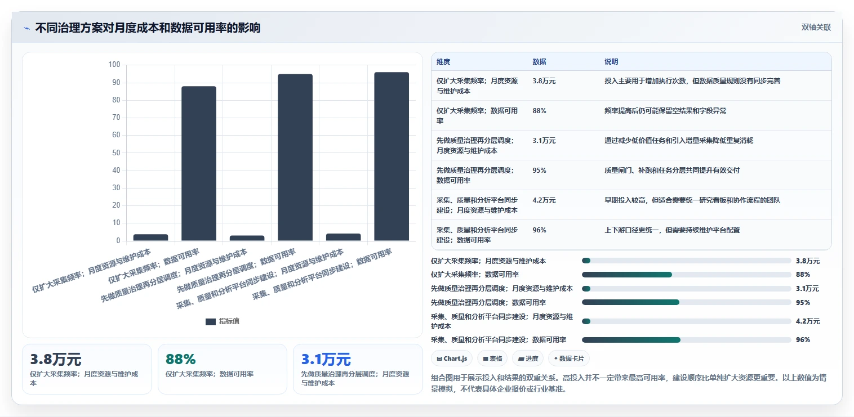Open the 3.1万元 blue summary card

coord(358,369)
